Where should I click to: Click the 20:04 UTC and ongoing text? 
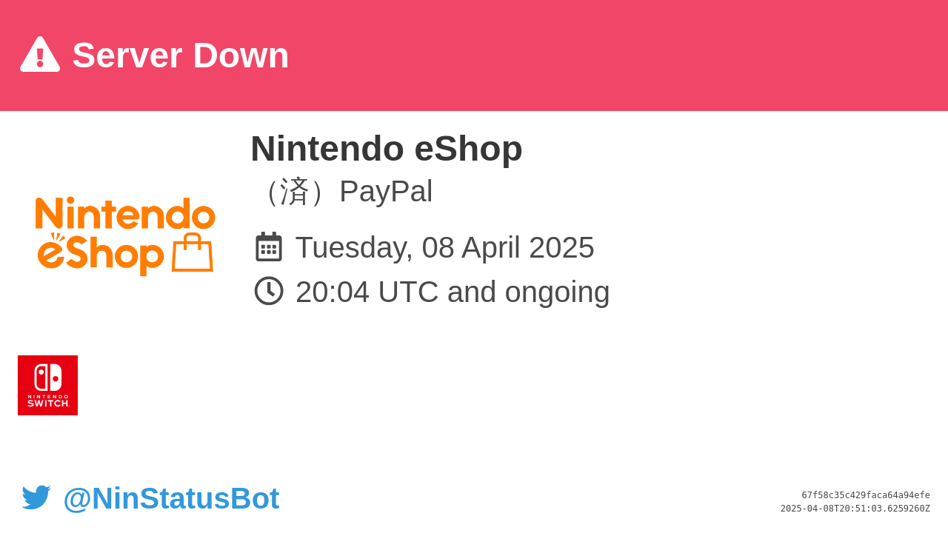[453, 292]
